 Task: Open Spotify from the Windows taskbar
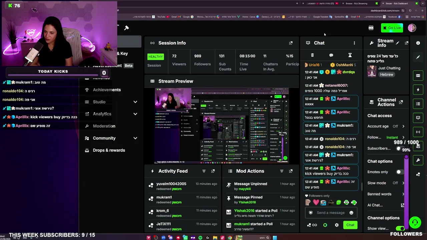coord(200,238)
